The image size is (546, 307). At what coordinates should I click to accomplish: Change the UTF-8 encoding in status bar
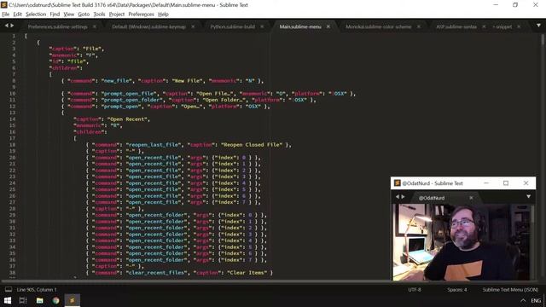tap(415, 290)
